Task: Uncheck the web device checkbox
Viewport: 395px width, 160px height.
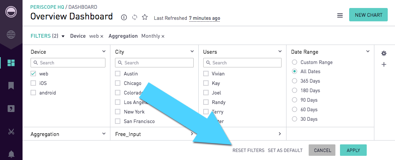Action: 33,74
